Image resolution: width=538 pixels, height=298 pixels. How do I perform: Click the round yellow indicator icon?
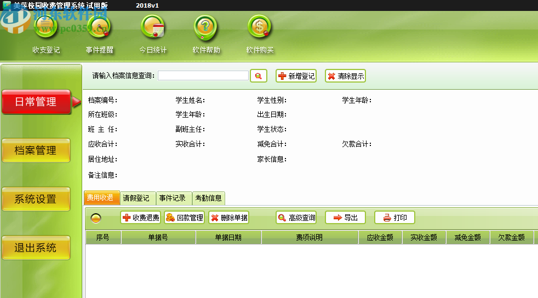pyautogui.click(x=96, y=218)
